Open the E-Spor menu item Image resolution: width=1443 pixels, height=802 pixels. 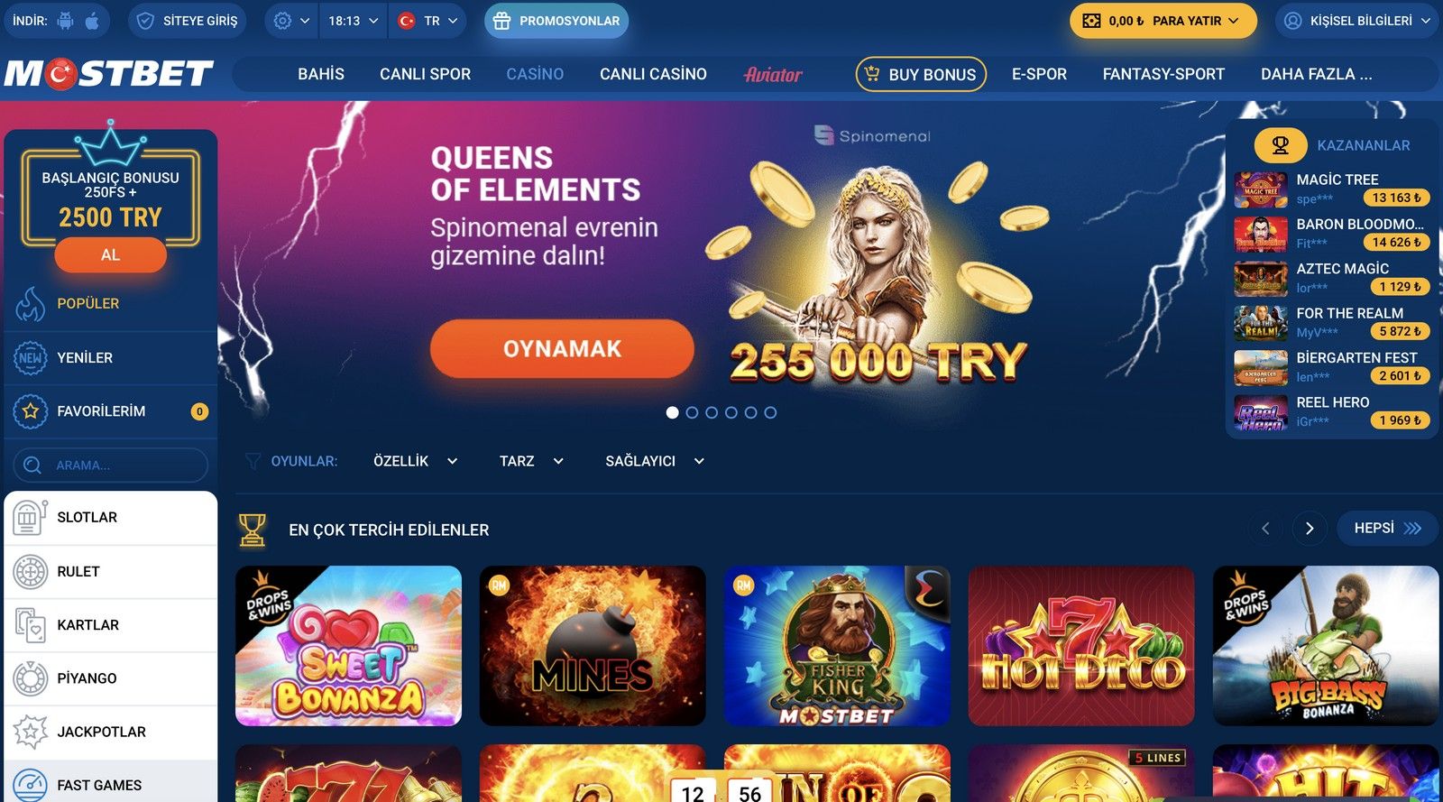pos(1039,74)
